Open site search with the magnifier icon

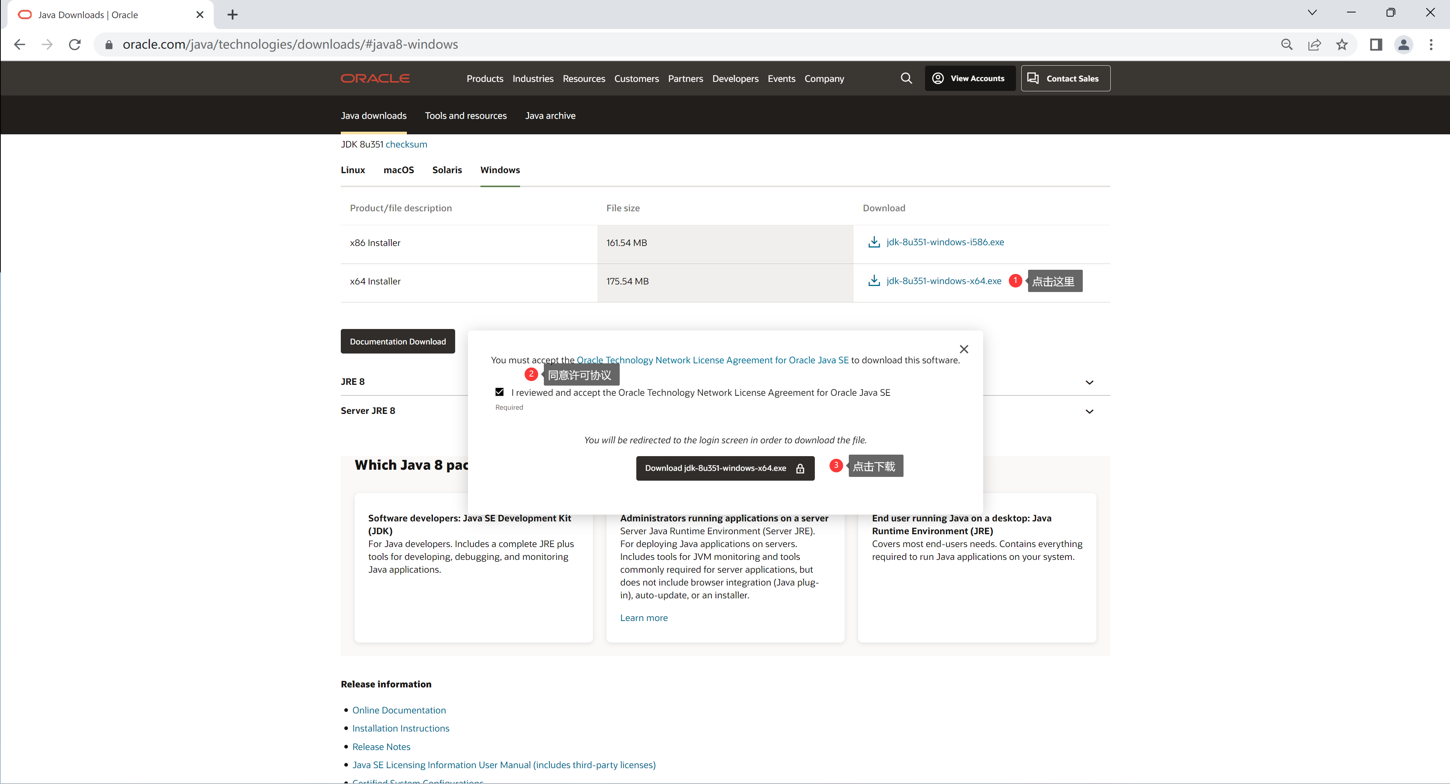point(906,78)
